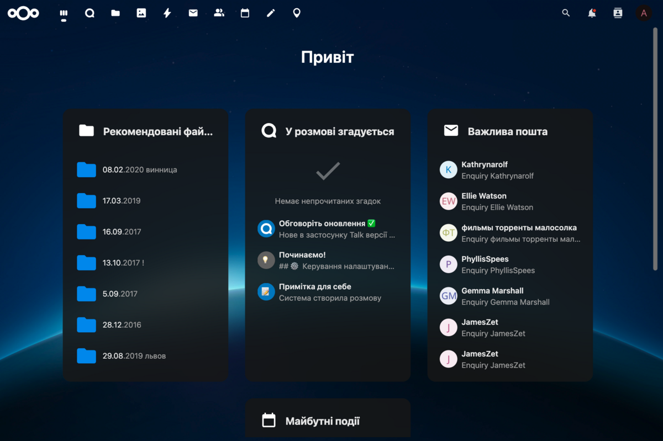
Task: Open the 29.08.2019 львов folder
Action: pyautogui.click(x=134, y=356)
